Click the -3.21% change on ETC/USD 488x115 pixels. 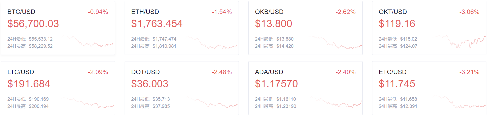pyautogui.click(x=469, y=72)
